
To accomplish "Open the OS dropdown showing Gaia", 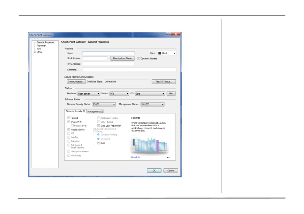I will pos(150,94).
